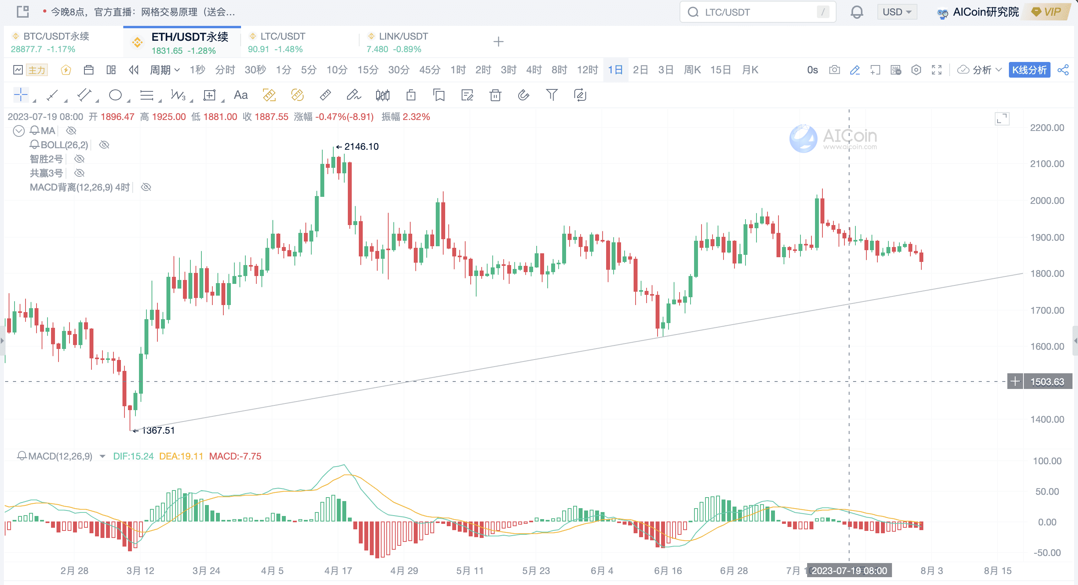1078x585 pixels.
Task: Click the fullscreen expand icon
Action: (x=937, y=70)
